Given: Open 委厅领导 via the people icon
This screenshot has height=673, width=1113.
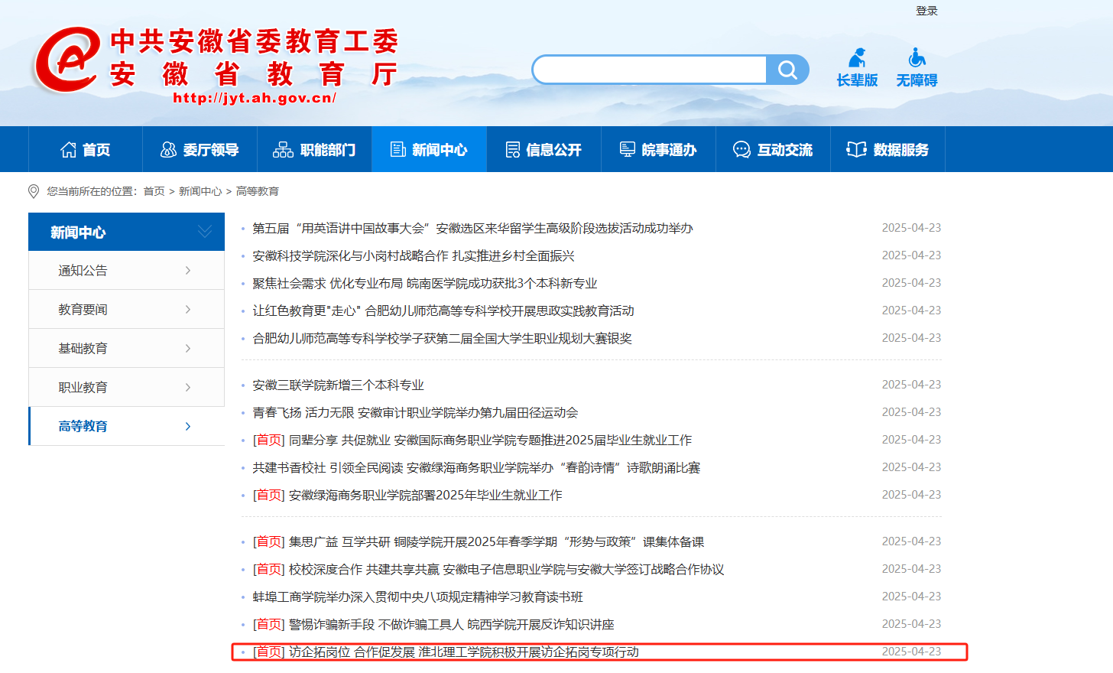Looking at the screenshot, I should pos(168,150).
